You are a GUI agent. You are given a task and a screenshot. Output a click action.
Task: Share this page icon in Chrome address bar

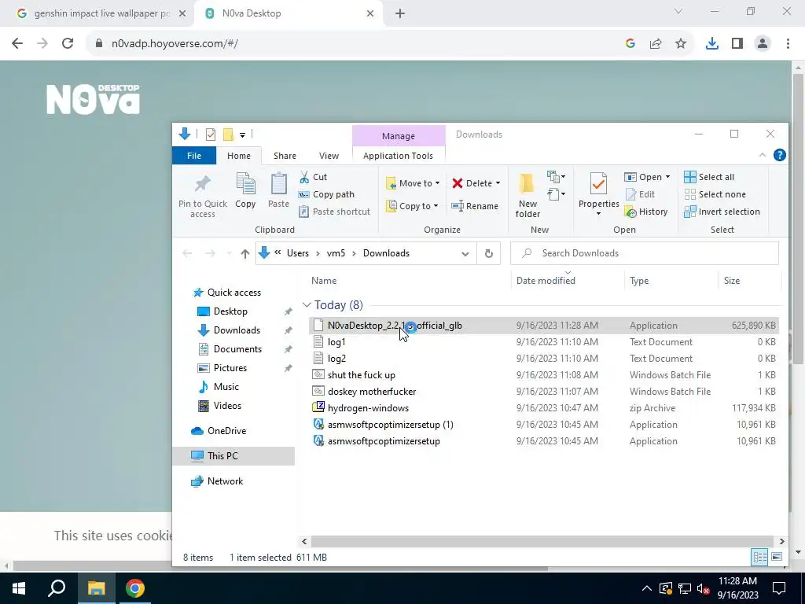pyautogui.click(x=656, y=44)
